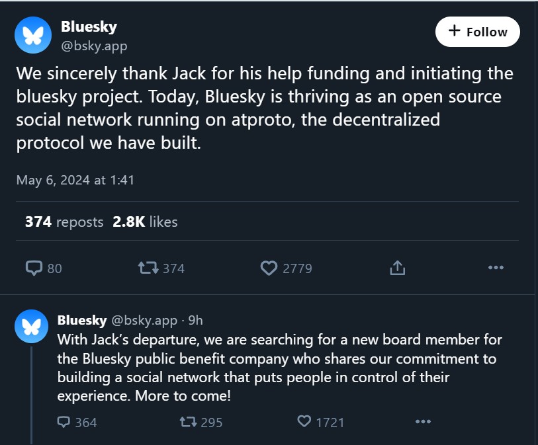
Task: Click the share icon on main post
Action: tap(397, 268)
